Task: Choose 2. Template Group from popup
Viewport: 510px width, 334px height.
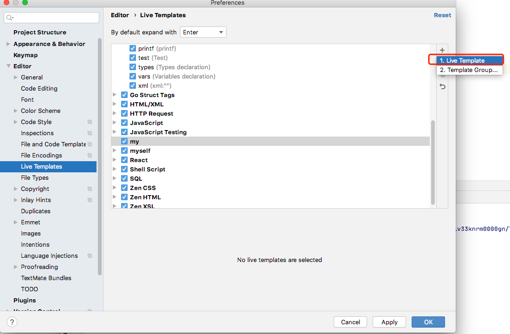Action: [469, 70]
